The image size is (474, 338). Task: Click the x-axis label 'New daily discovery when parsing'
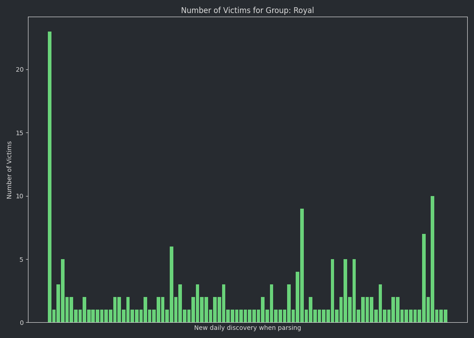(247, 328)
